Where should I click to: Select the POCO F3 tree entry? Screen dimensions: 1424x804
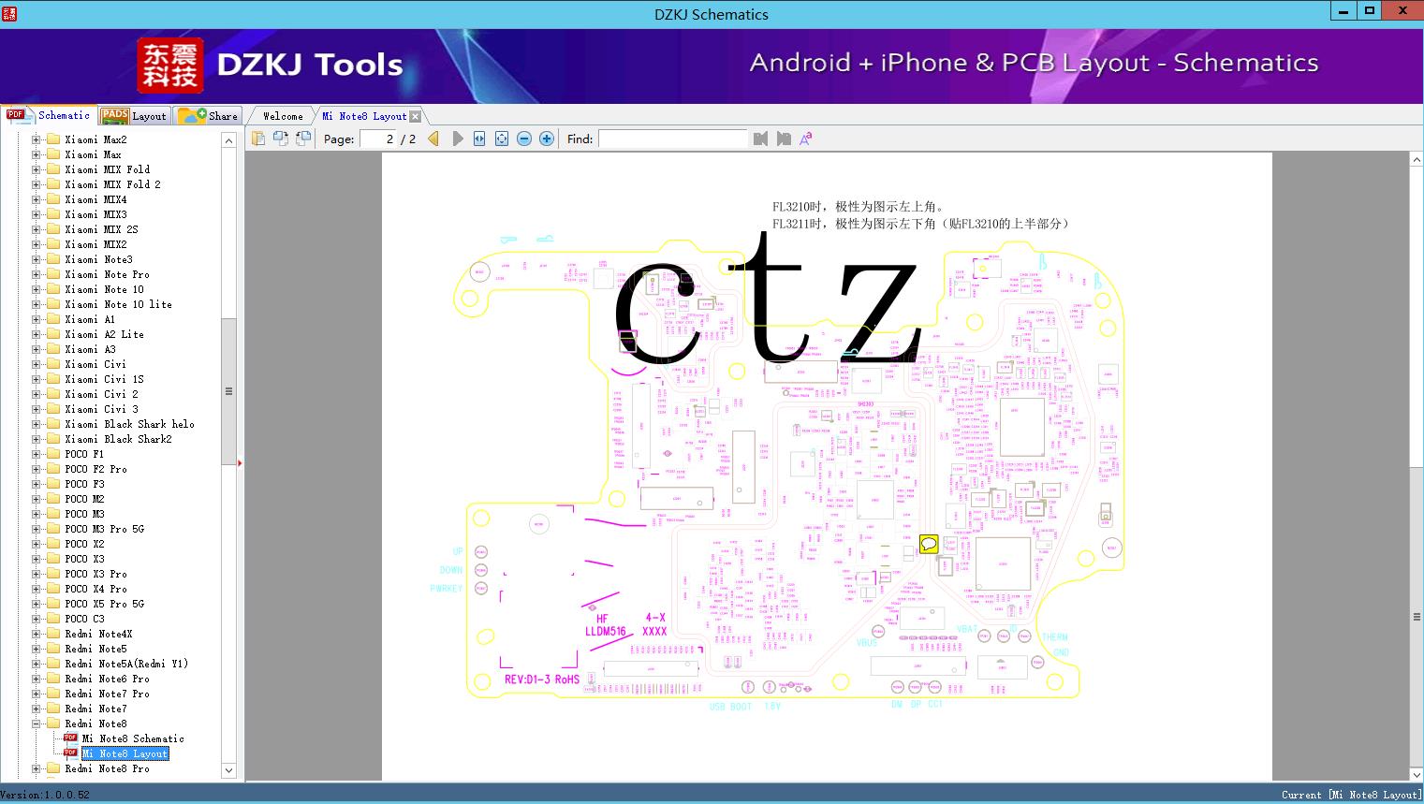point(84,484)
